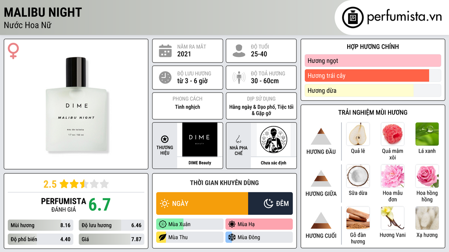Click the Quả mâm xôi raspberry image

[x=392, y=134]
